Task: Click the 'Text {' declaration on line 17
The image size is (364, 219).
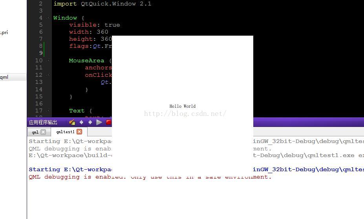Action: pyautogui.click(x=80, y=110)
